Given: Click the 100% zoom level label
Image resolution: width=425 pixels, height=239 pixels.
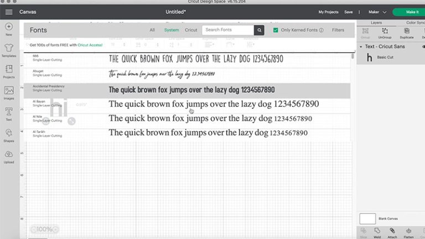Looking at the screenshot, I should [x=44, y=230].
